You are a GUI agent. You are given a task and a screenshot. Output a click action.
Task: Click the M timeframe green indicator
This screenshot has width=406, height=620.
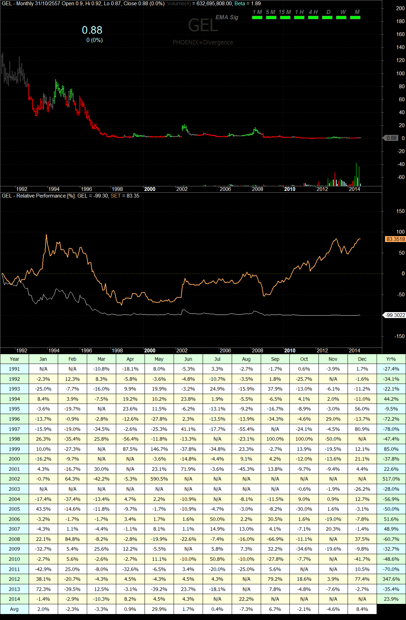point(355,17)
